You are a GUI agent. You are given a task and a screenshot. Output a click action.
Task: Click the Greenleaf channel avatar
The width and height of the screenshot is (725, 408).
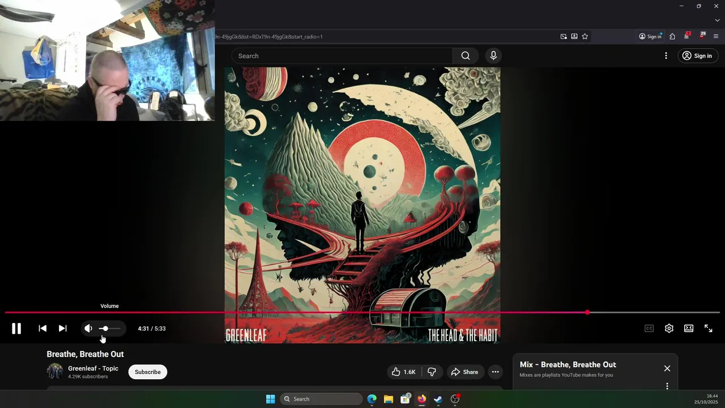[55, 372]
